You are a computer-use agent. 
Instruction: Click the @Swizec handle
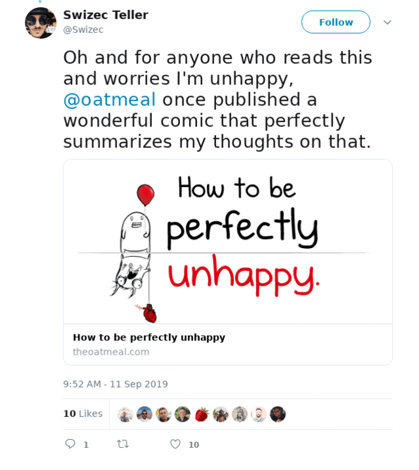(83, 29)
